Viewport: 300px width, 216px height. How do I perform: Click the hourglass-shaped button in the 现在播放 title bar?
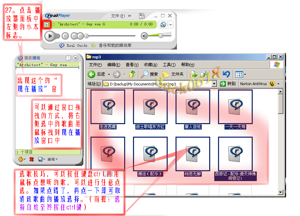[x=68, y=58]
